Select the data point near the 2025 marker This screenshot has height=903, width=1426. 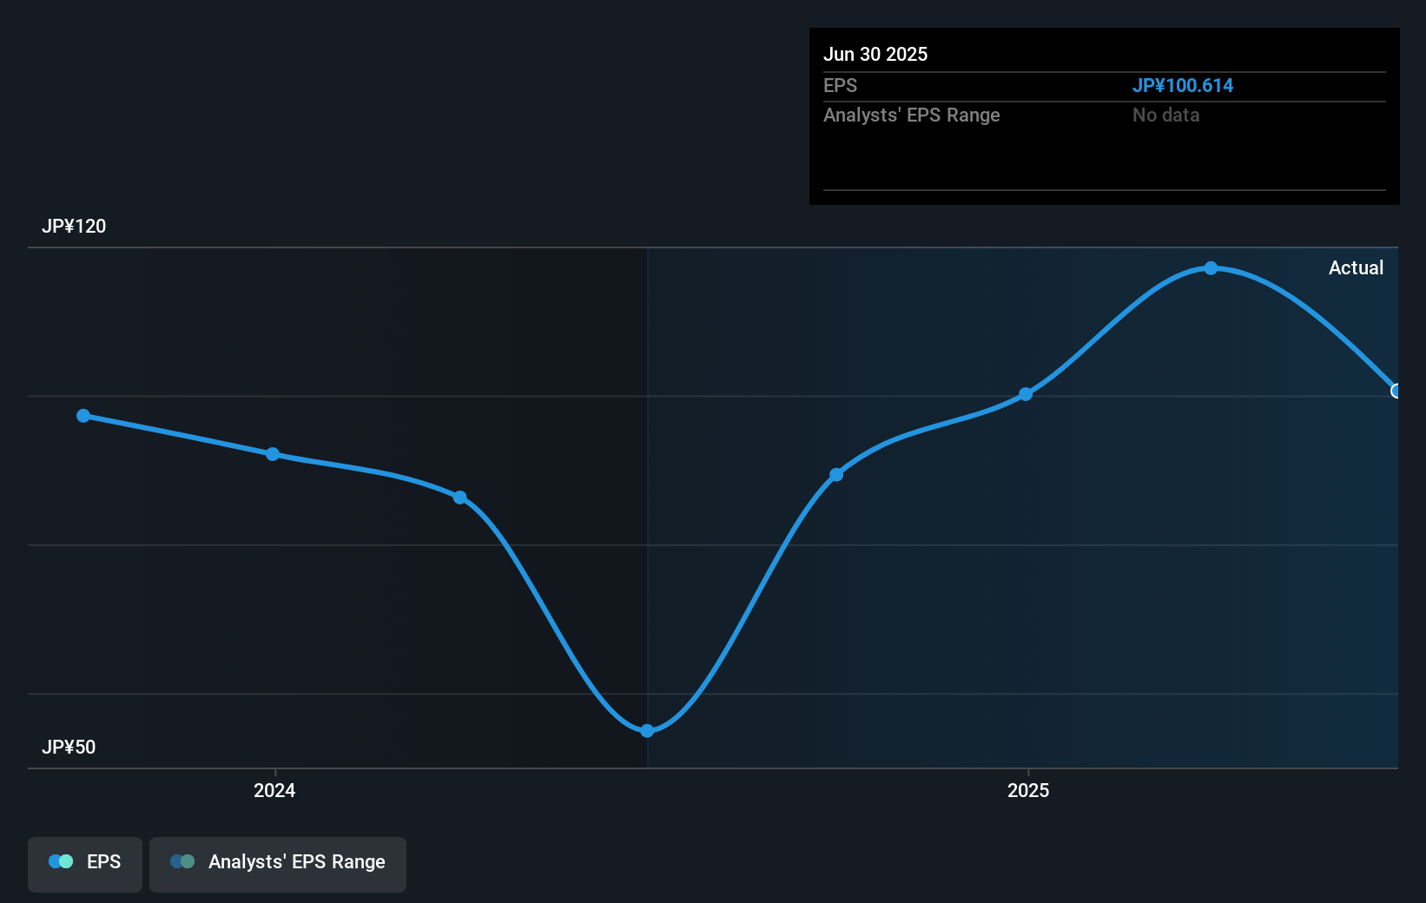tap(1026, 394)
